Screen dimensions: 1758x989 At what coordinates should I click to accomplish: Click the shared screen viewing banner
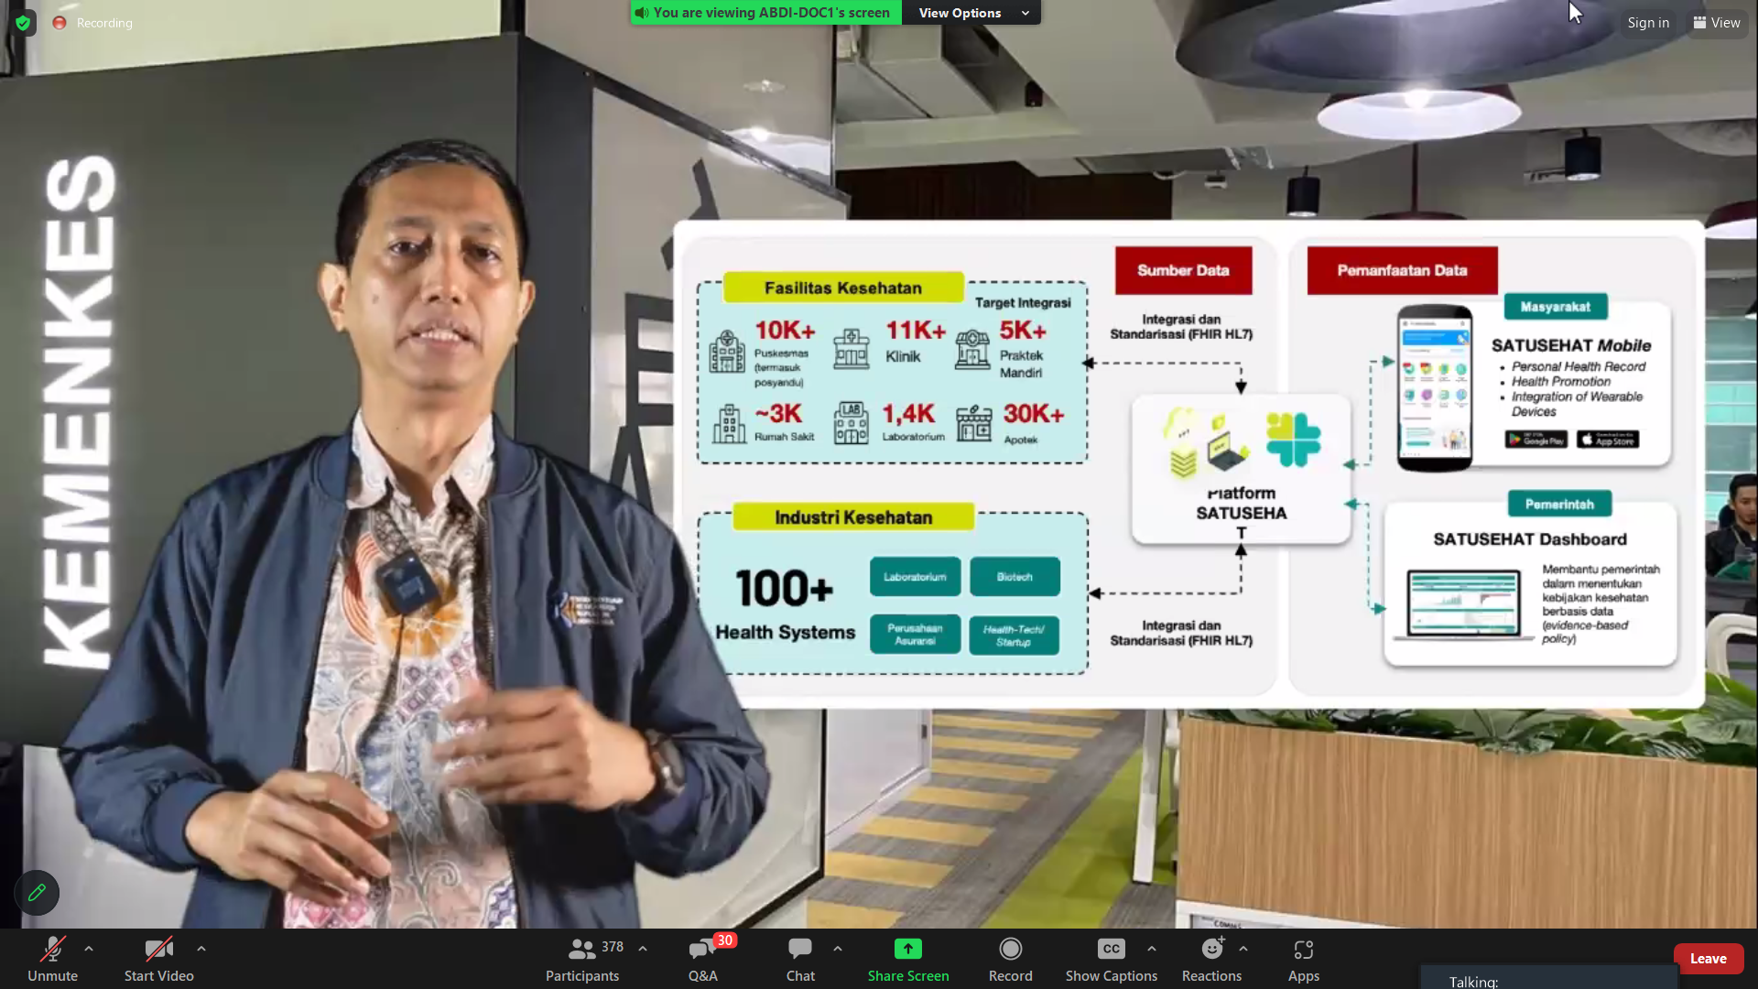pos(765,13)
